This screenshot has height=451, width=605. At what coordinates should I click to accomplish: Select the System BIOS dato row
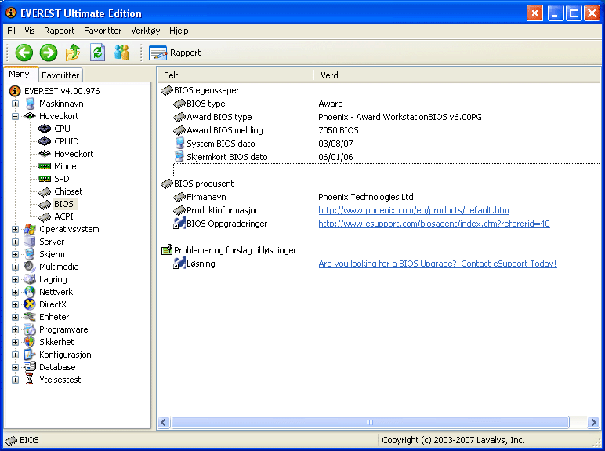[x=386, y=144]
